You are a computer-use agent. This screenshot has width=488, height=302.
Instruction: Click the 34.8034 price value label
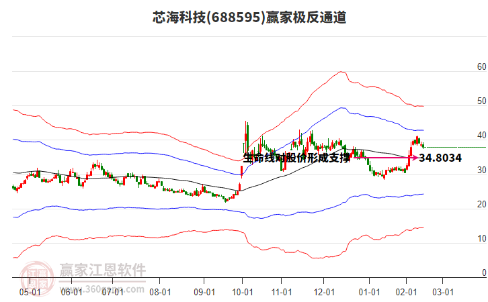click(x=440, y=158)
